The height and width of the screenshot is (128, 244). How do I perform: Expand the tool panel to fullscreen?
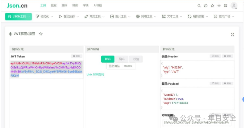(232, 35)
